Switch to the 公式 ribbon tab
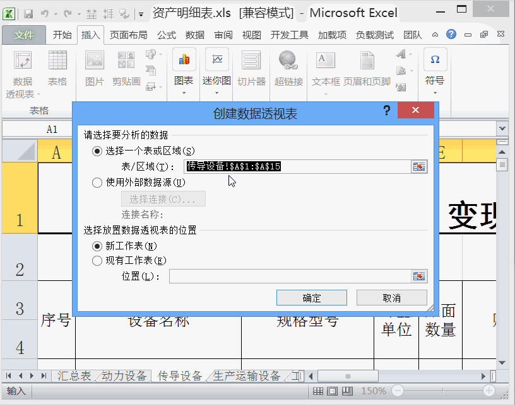 (167, 35)
